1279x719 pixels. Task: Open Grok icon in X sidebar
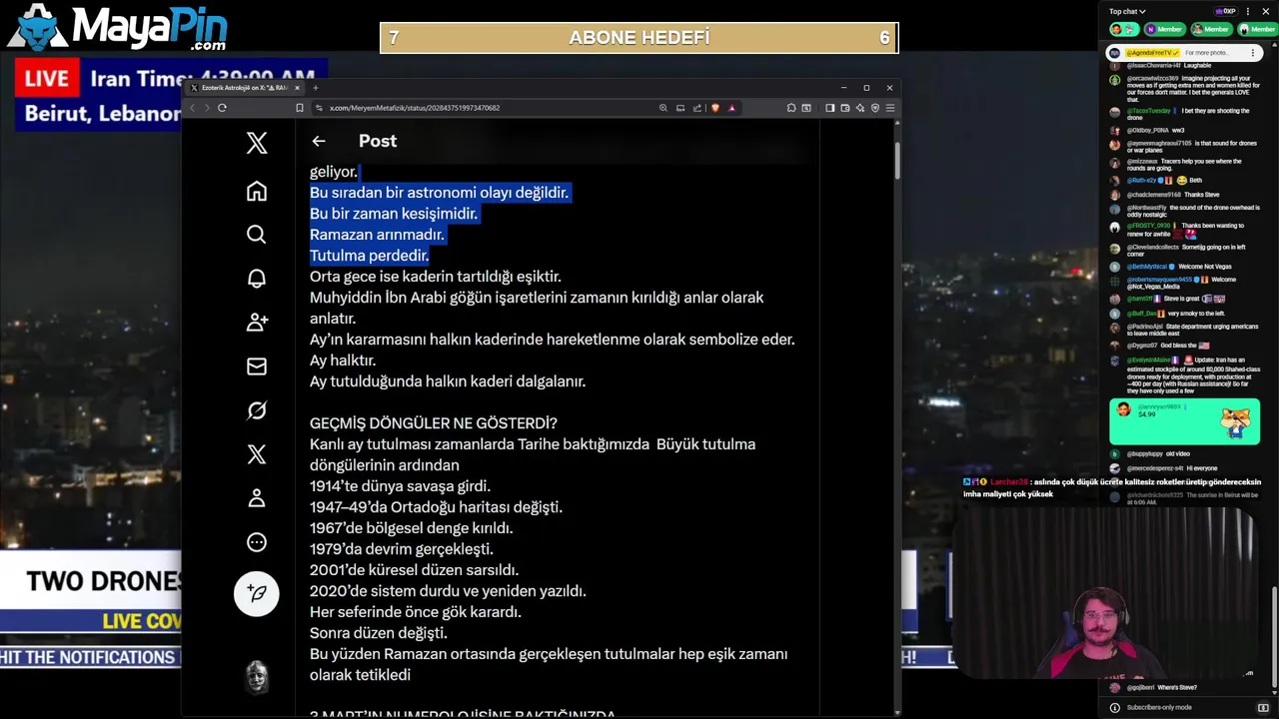[257, 410]
